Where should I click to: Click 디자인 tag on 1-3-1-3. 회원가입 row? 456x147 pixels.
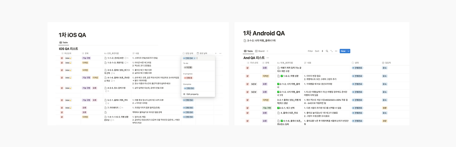tap(85, 62)
